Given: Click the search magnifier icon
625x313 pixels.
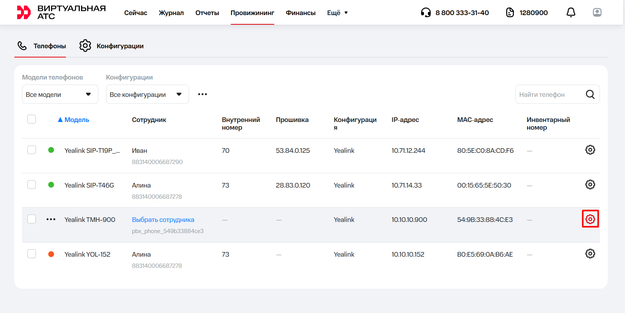Looking at the screenshot, I should pos(590,95).
